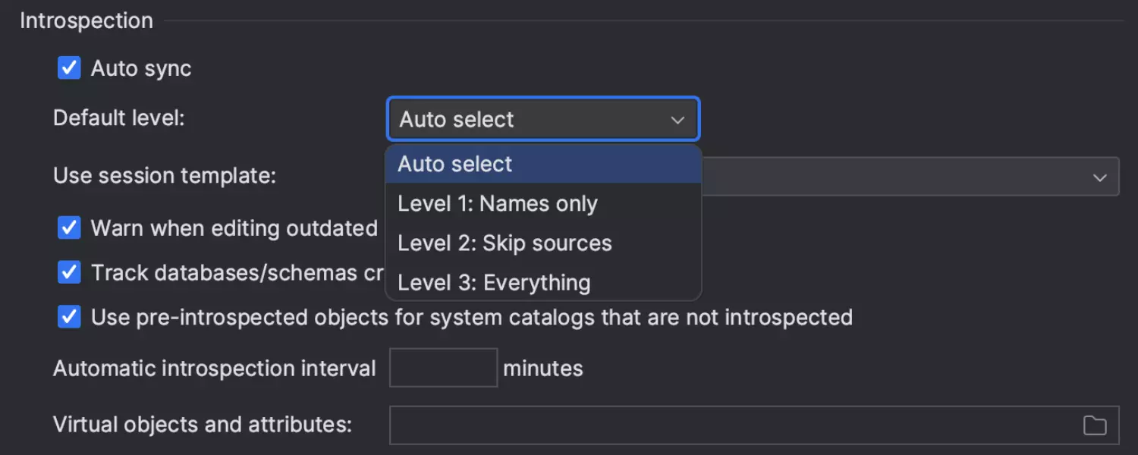Disable the Auto sync checkbox
The height and width of the screenshot is (455, 1138).
[69, 68]
